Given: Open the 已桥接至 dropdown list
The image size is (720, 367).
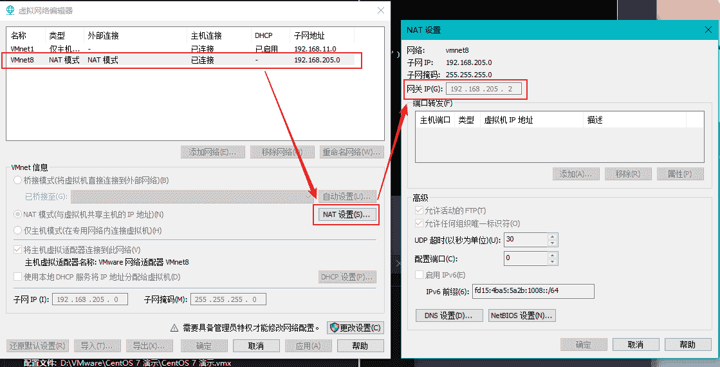Looking at the screenshot, I should click(311, 196).
